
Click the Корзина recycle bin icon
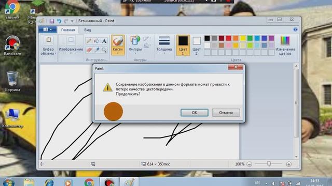coord(12,82)
